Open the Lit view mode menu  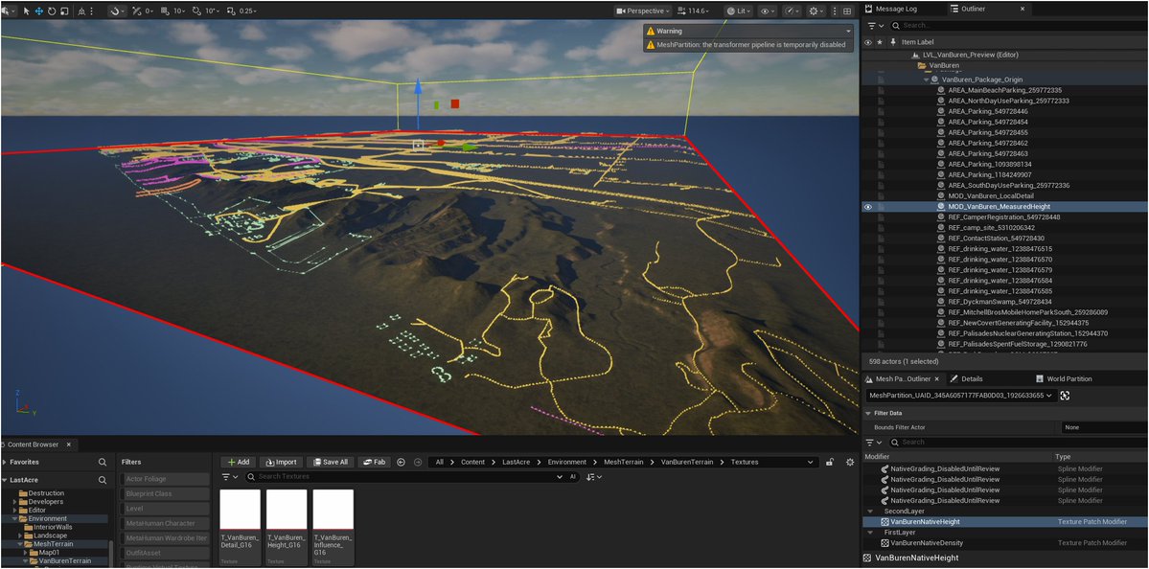[740, 11]
